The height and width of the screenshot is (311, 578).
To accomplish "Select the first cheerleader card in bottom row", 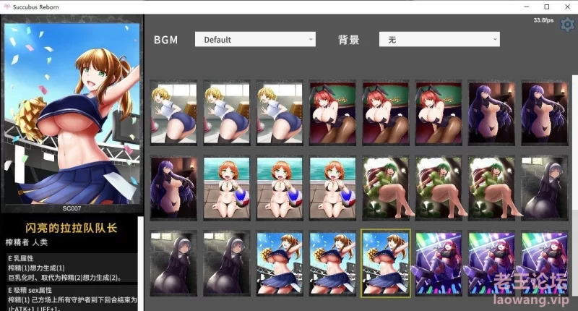I will [x=280, y=263].
